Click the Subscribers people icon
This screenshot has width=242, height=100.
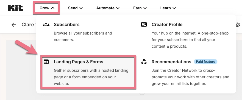[x=46, y=24]
